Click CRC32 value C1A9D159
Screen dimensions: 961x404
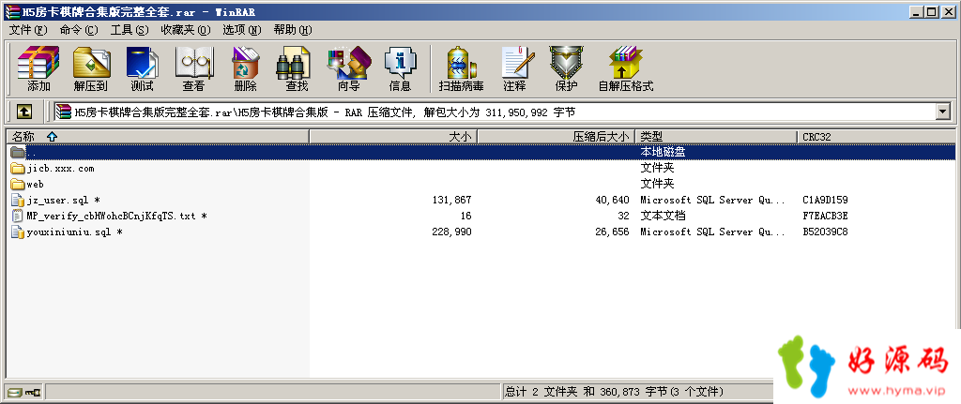click(x=825, y=201)
